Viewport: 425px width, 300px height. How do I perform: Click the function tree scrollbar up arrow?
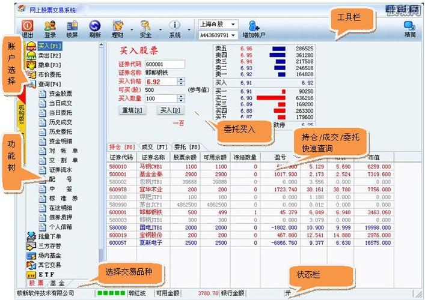pos(102,45)
